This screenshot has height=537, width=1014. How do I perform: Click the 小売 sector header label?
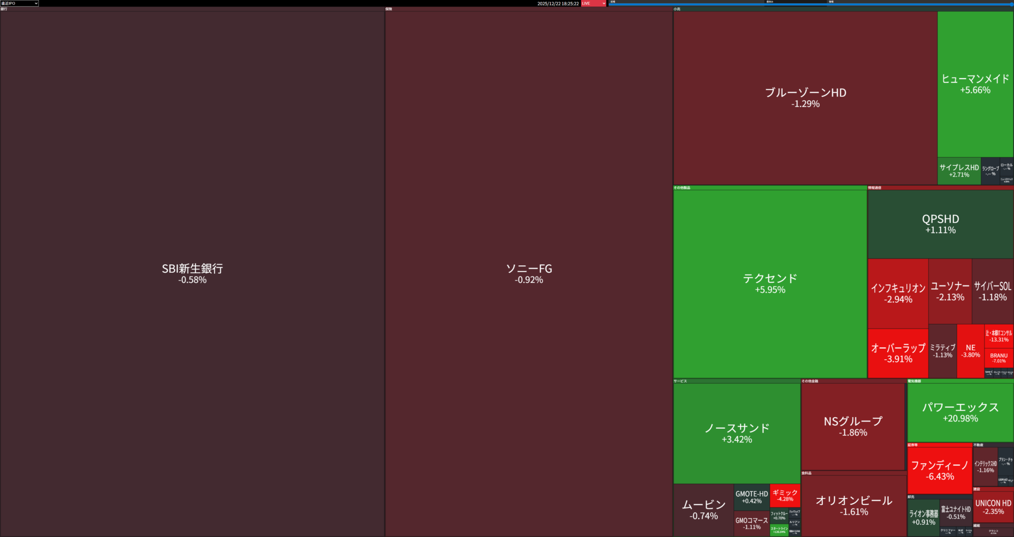pyautogui.click(x=677, y=9)
